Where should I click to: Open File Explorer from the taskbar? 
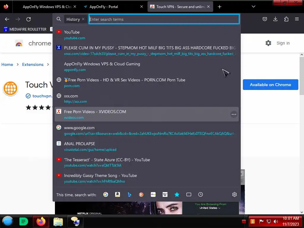click(58, 221)
